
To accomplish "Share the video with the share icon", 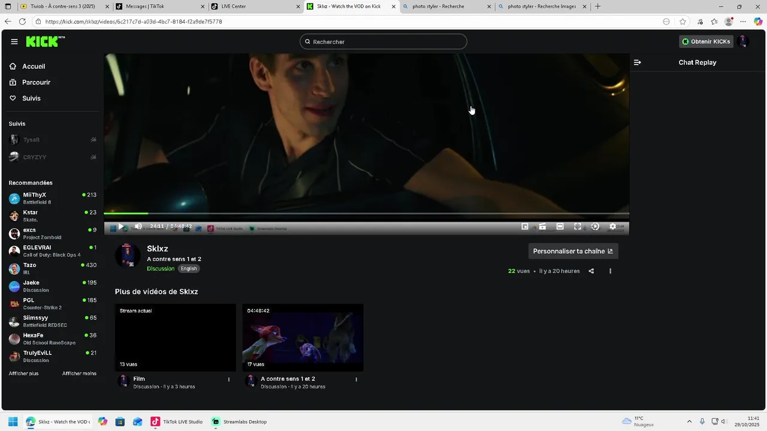I will (591, 271).
